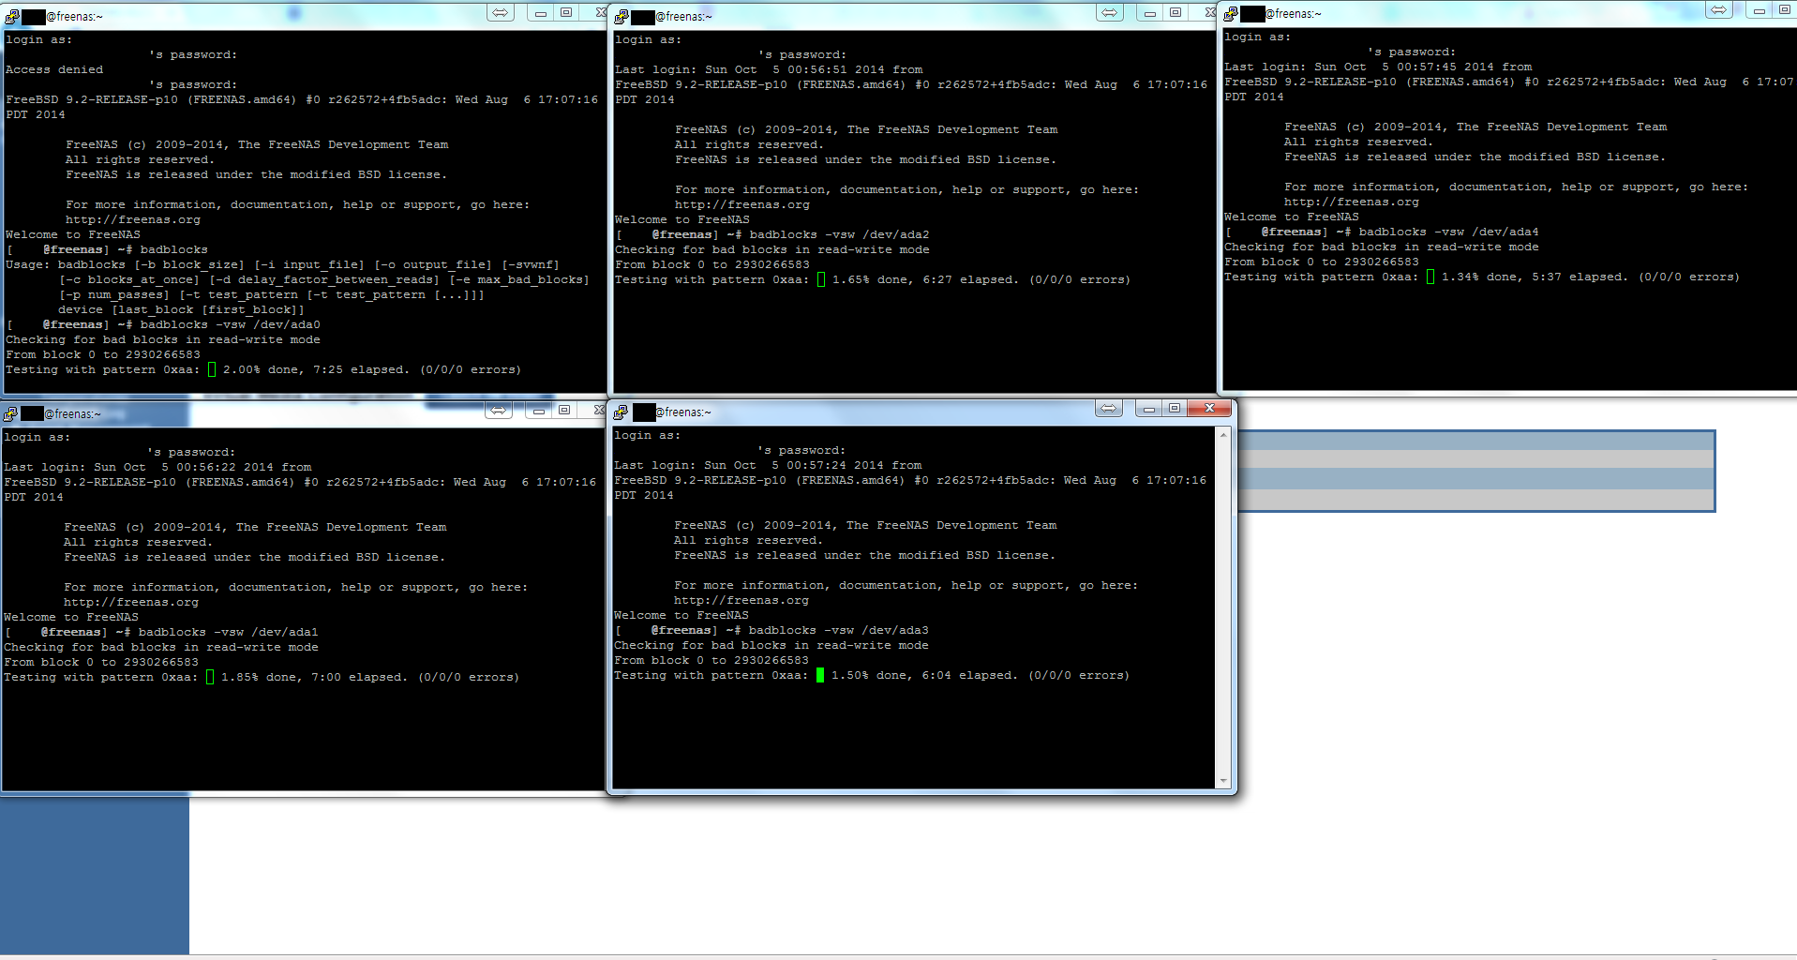Screen dimensions: 1797x960
Task: Click 'Welcome to FreeNAS' in the ada4 terminal
Action: point(1292,217)
